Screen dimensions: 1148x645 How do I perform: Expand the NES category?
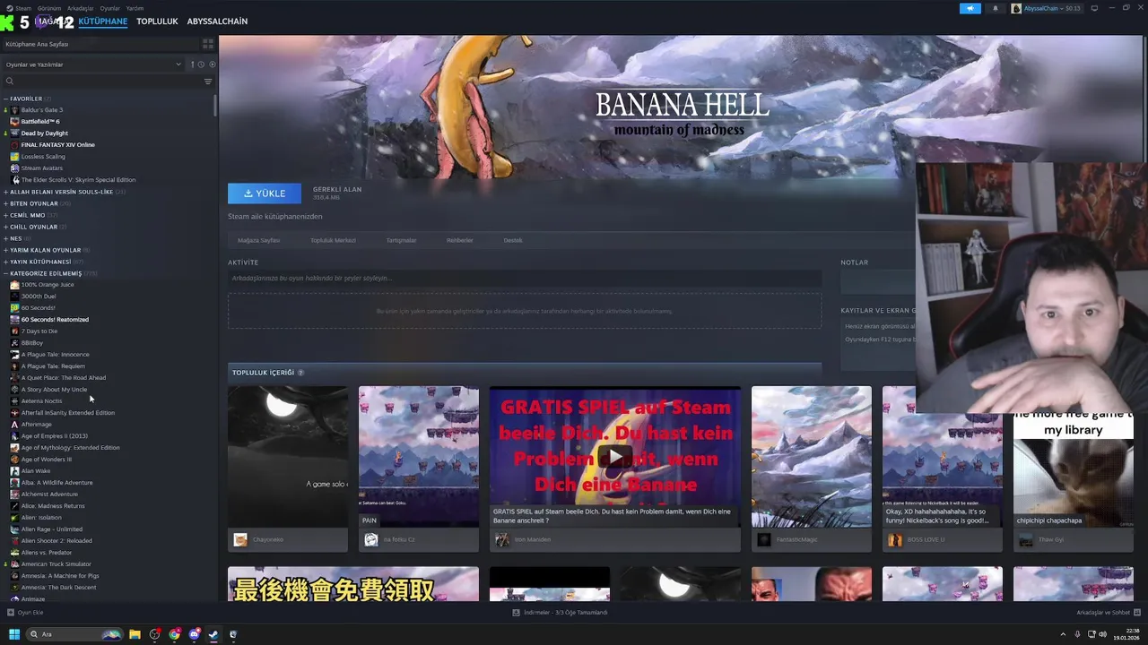5,238
